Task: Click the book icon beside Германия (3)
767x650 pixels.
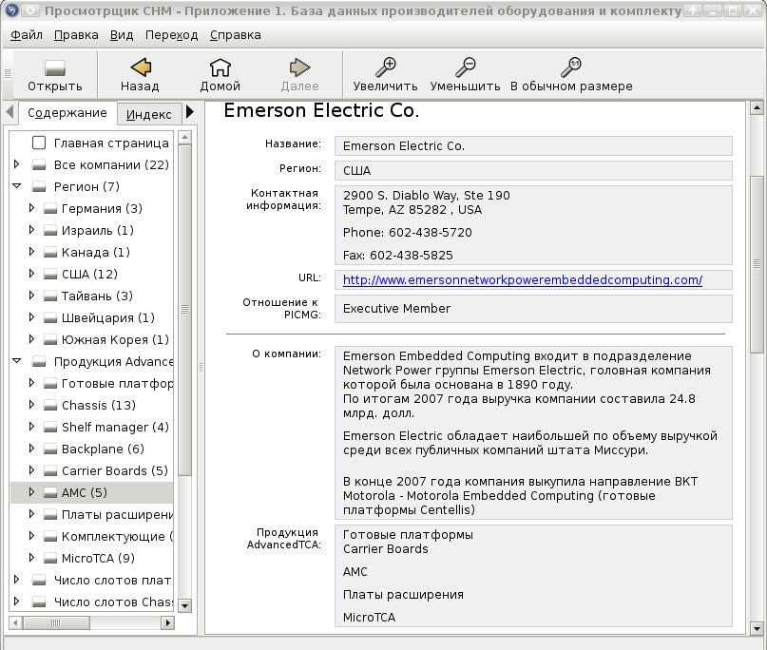Action: [x=49, y=209]
